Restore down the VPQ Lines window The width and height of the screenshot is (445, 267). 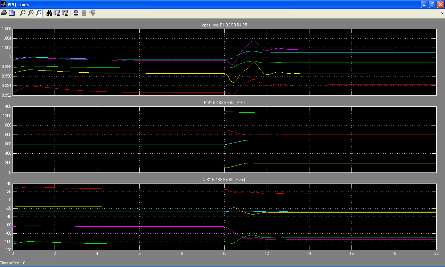(432, 5)
